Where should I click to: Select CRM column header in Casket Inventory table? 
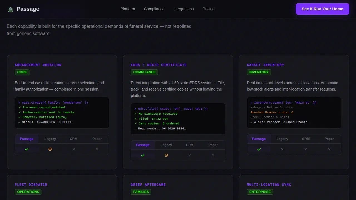pos(306,139)
